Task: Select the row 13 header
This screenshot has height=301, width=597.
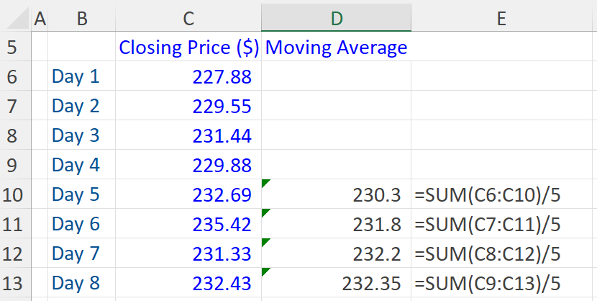Action: pos(16,283)
